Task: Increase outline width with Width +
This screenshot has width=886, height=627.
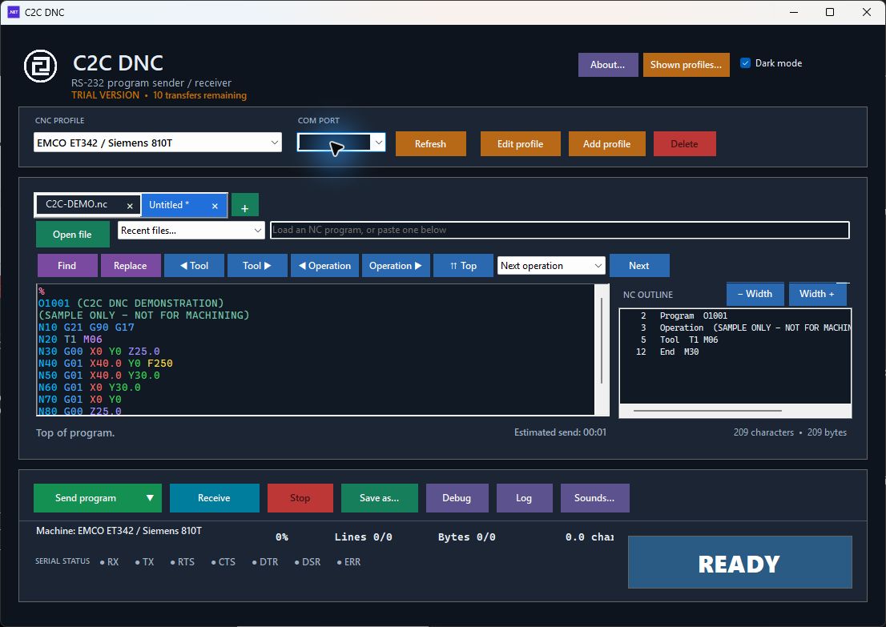Action: (x=817, y=294)
